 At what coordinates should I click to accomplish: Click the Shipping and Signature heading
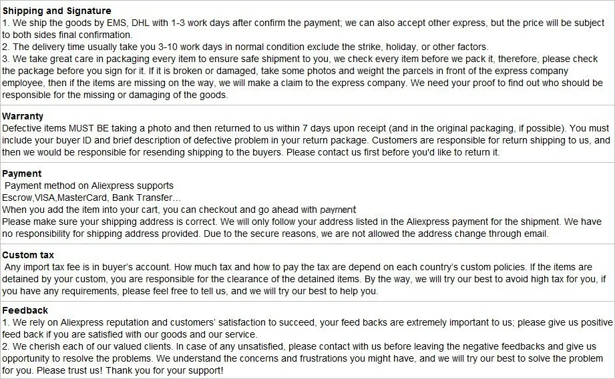coord(57,11)
